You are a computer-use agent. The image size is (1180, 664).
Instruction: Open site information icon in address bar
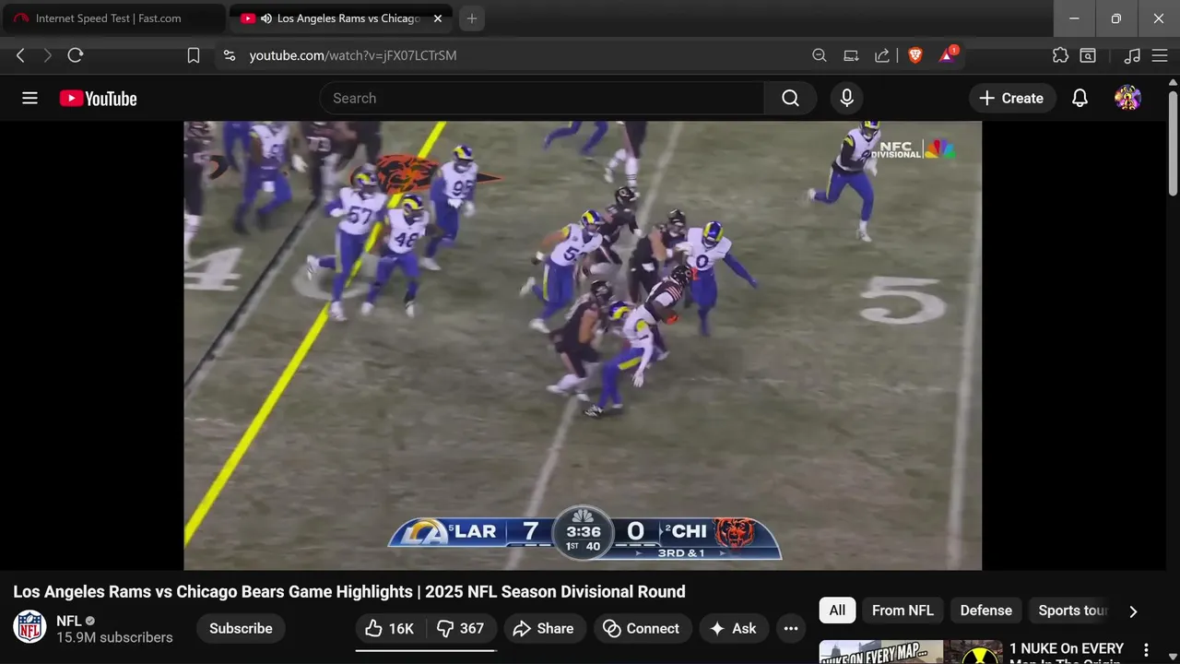pos(230,55)
